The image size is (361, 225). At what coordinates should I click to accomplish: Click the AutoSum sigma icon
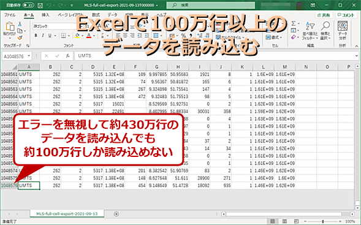coord(294,24)
